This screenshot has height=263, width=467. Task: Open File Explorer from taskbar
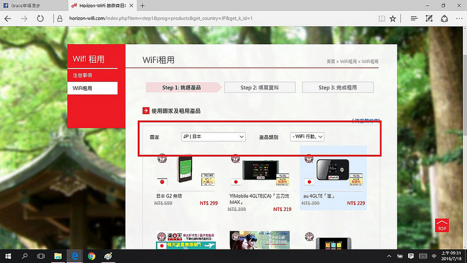pyautogui.click(x=58, y=256)
